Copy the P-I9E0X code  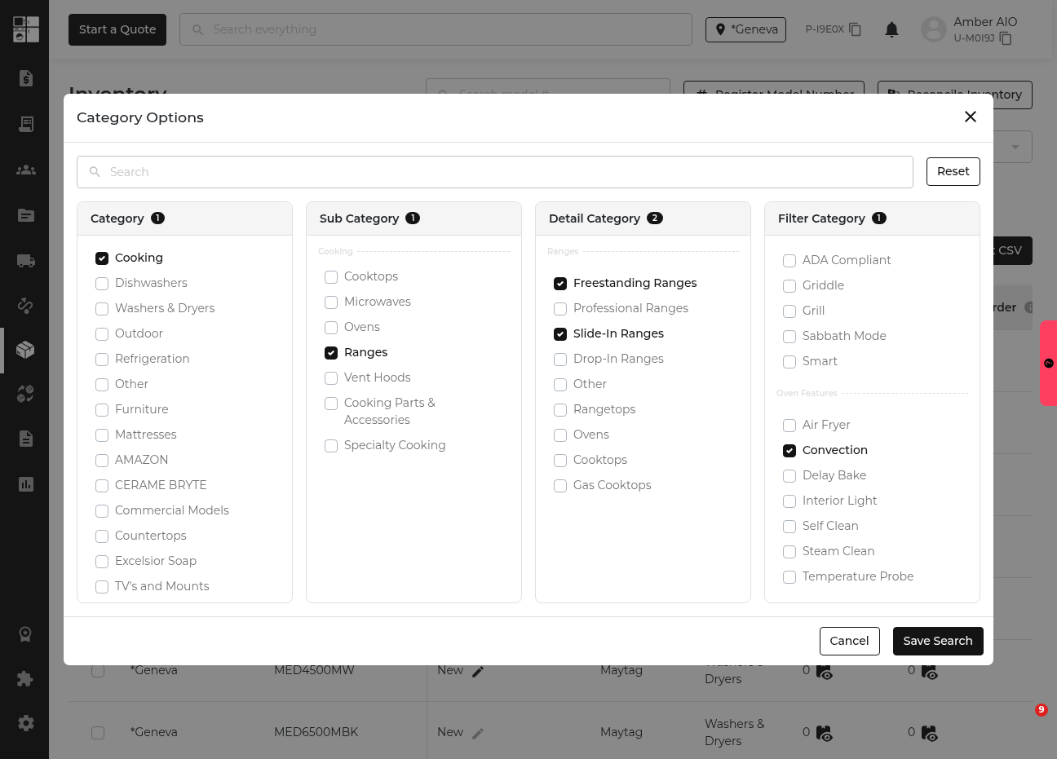click(x=855, y=29)
